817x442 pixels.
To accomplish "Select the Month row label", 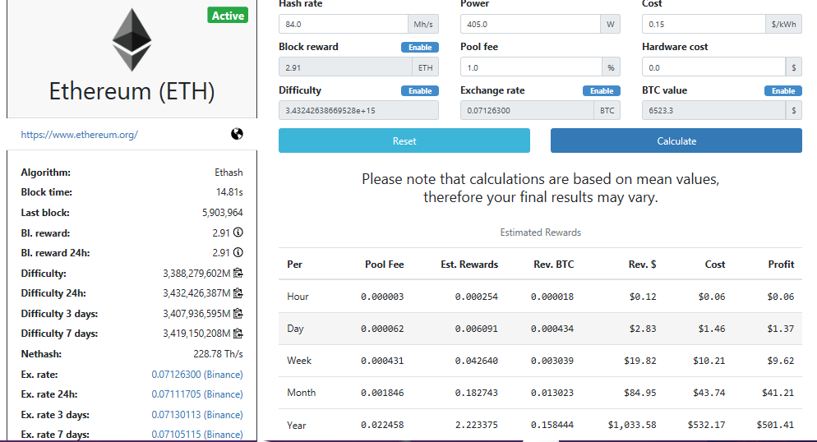I will tap(301, 393).
